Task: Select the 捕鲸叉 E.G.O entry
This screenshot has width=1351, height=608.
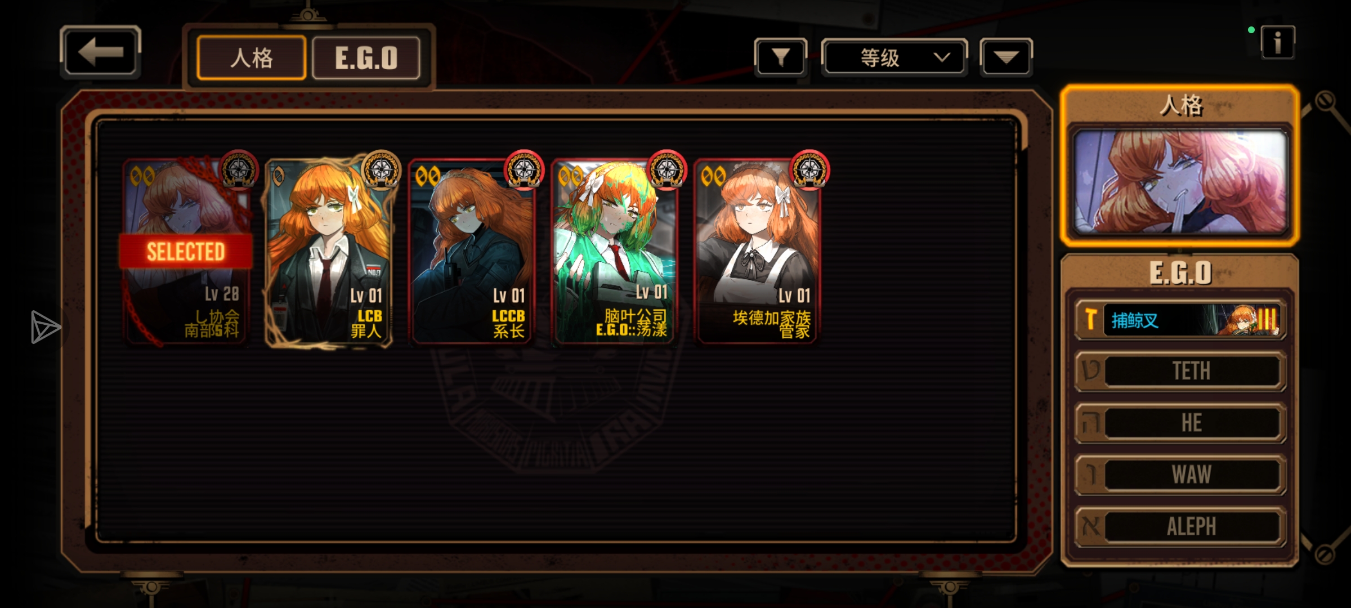Action: [x=1180, y=320]
